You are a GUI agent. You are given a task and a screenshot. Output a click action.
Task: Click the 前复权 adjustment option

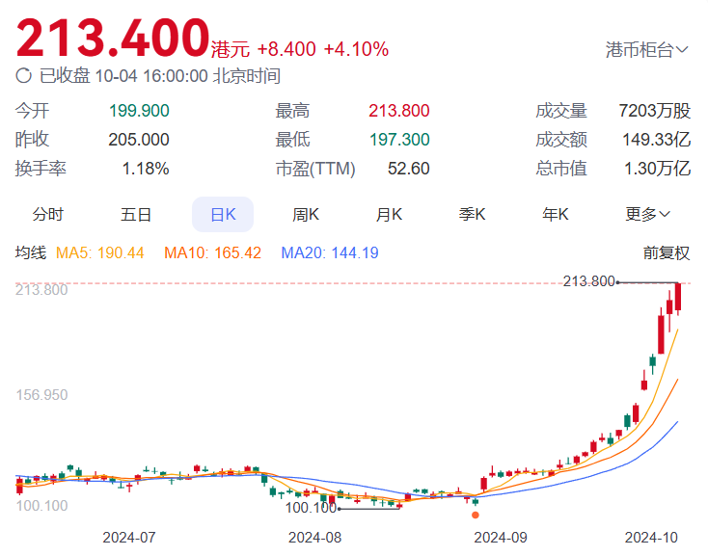(667, 253)
